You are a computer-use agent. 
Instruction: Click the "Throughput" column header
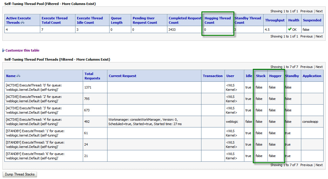275,20
